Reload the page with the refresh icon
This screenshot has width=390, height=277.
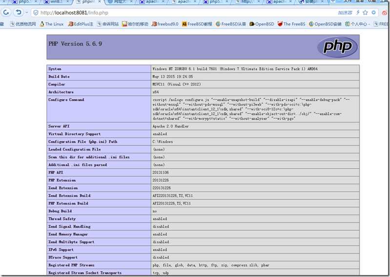(6, 12)
